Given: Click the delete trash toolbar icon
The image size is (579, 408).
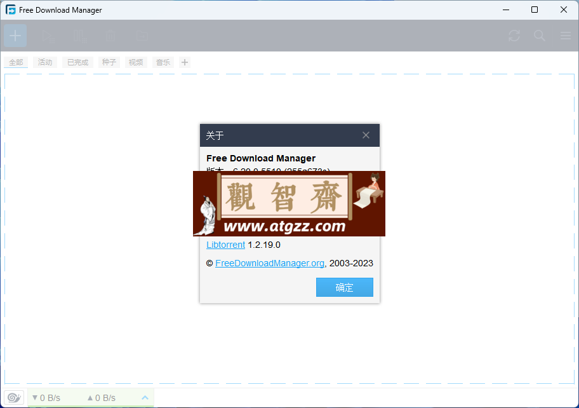Looking at the screenshot, I should 110,36.
